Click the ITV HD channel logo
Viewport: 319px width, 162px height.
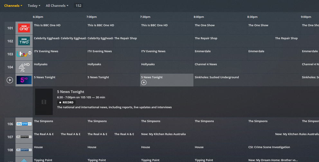[24, 54]
